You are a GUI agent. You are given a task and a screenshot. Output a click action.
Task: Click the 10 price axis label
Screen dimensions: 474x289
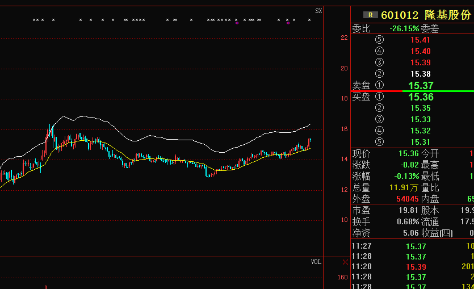[345, 220]
